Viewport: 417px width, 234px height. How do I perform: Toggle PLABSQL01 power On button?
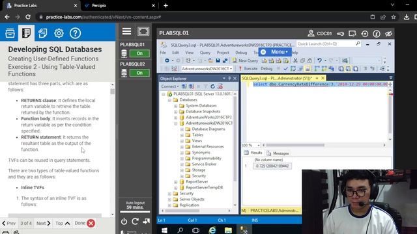(139, 53)
